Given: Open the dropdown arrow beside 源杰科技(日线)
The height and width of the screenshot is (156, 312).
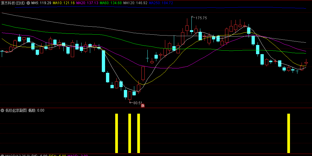Looking at the screenshot, I should pos(28,3).
